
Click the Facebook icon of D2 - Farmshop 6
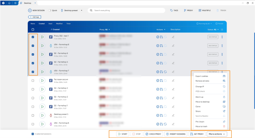[51, 54]
